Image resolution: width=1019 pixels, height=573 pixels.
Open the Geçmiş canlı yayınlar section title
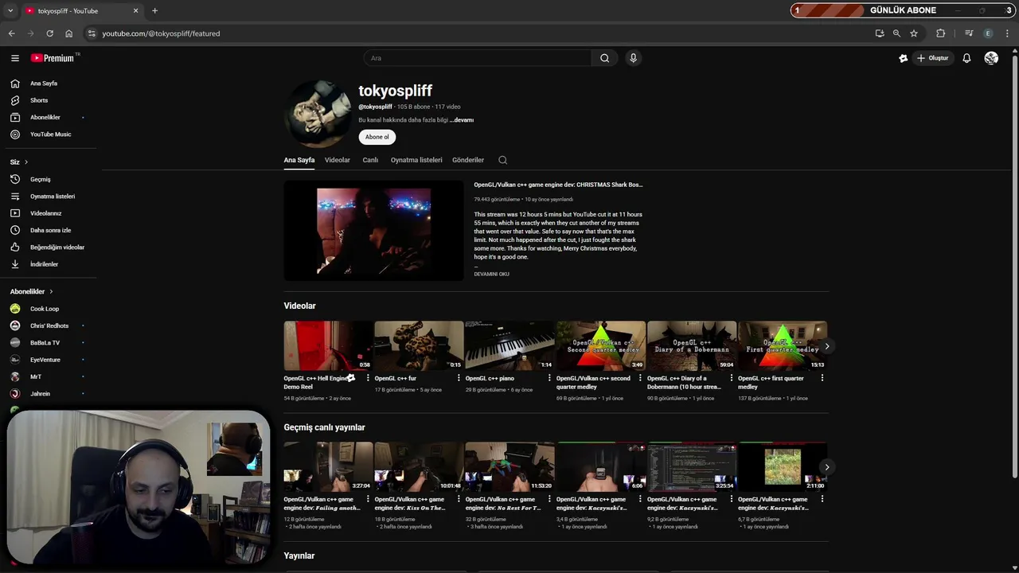[x=324, y=427]
